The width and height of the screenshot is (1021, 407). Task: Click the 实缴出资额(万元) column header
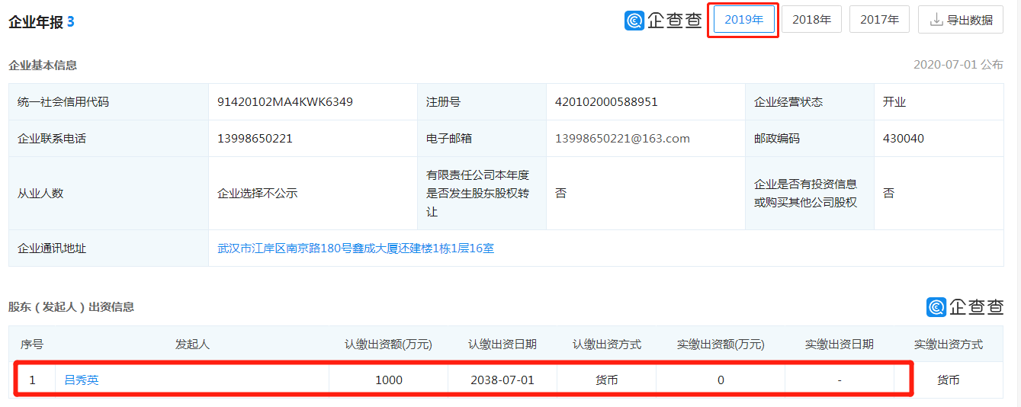coord(721,344)
